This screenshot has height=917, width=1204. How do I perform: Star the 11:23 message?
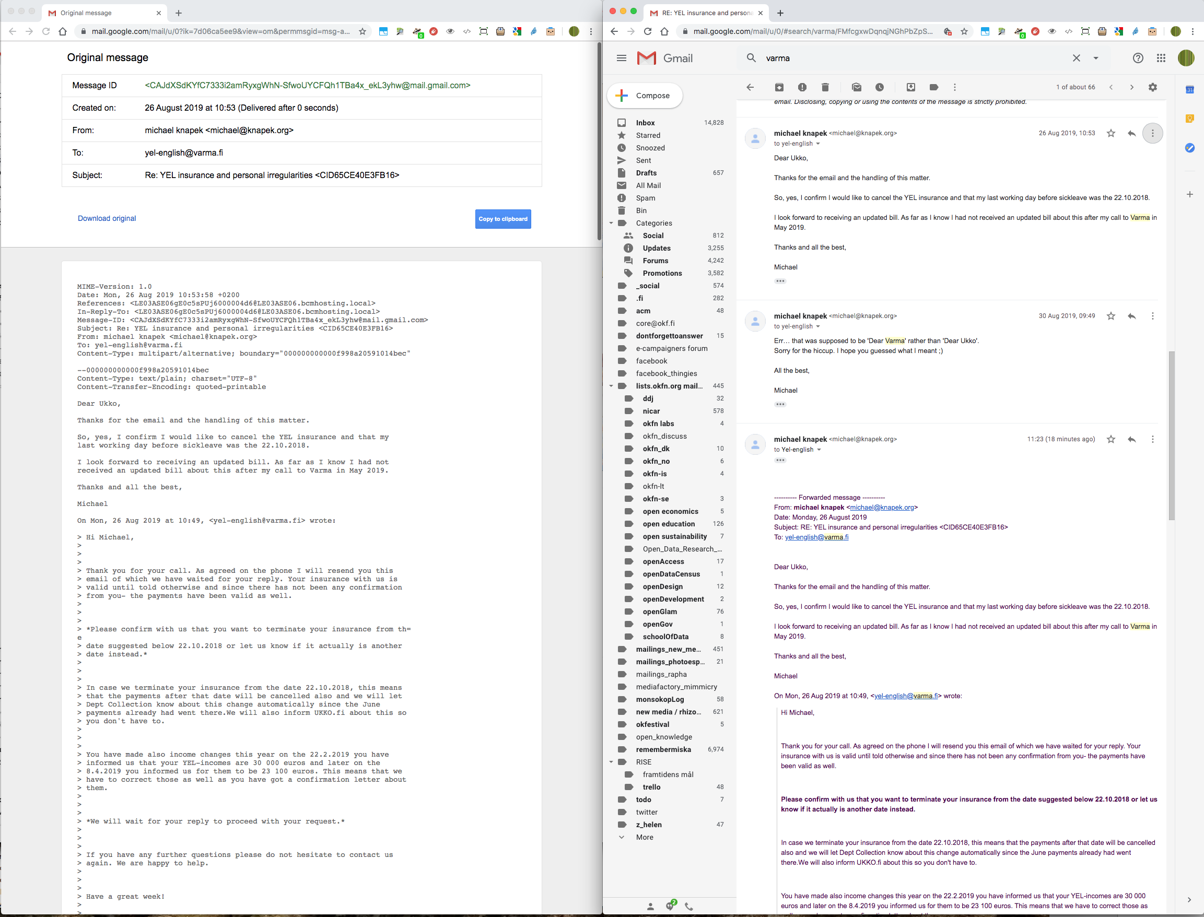1111,439
